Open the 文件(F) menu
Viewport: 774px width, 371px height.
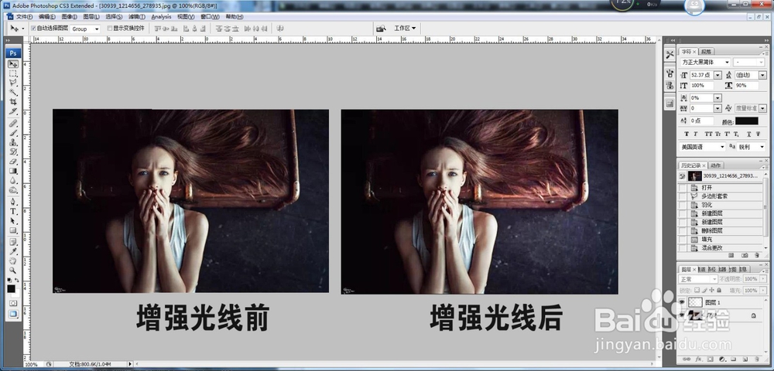tap(24, 17)
